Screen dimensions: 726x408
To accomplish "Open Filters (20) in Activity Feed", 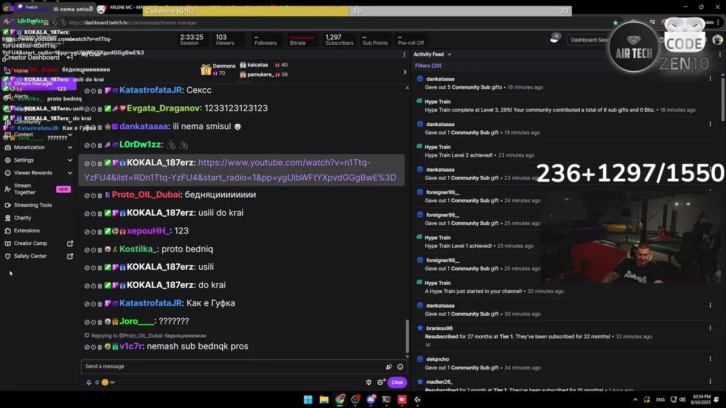I will pyautogui.click(x=428, y=66).
